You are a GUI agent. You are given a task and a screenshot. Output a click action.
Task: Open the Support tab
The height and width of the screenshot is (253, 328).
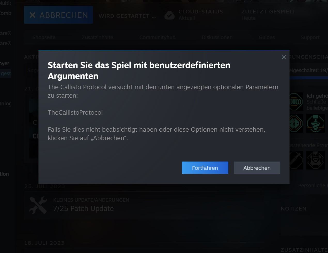pos(310,37)
